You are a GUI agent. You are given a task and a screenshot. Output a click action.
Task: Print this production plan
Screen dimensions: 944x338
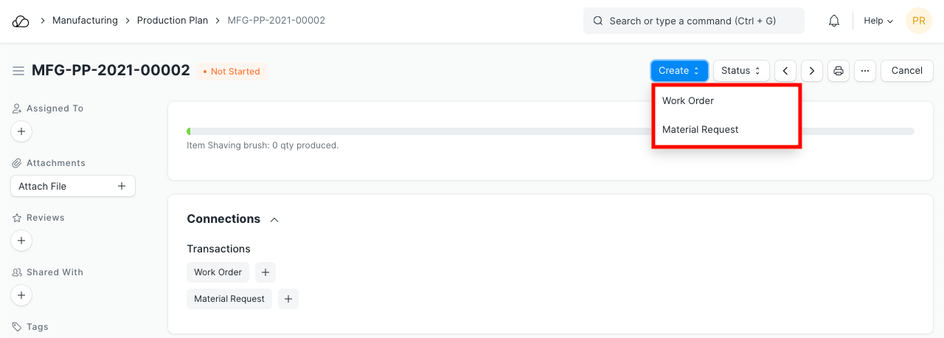tap(839, 71)
